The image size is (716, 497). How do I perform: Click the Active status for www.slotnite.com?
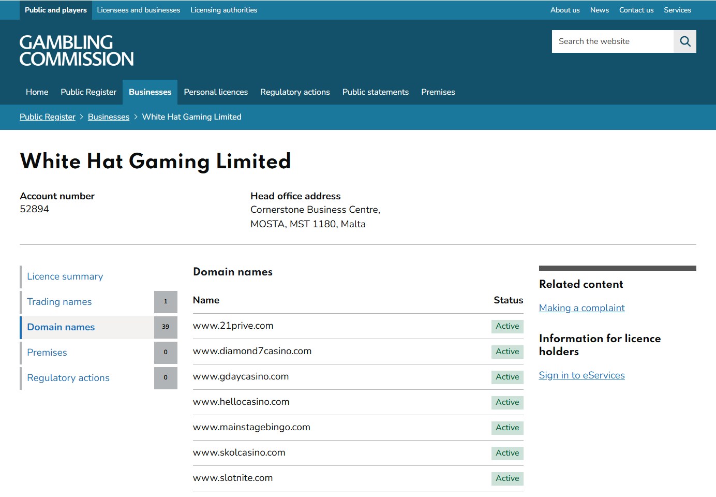pos(508,478)
